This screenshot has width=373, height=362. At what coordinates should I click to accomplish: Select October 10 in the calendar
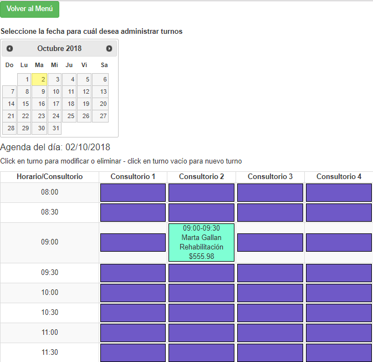[54, 91]
